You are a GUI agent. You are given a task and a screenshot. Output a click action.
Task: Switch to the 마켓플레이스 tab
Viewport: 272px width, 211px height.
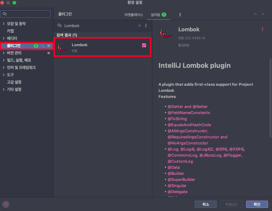point(134,15)
